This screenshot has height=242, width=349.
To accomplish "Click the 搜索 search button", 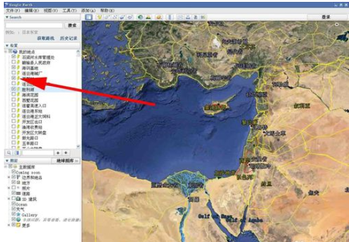I will [72, 25].
